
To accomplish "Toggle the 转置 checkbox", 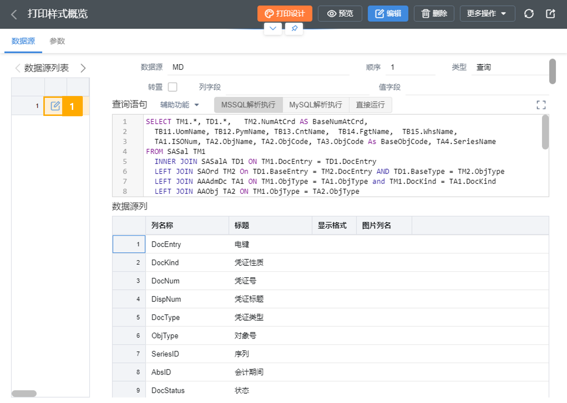I will tap(173, 87).
